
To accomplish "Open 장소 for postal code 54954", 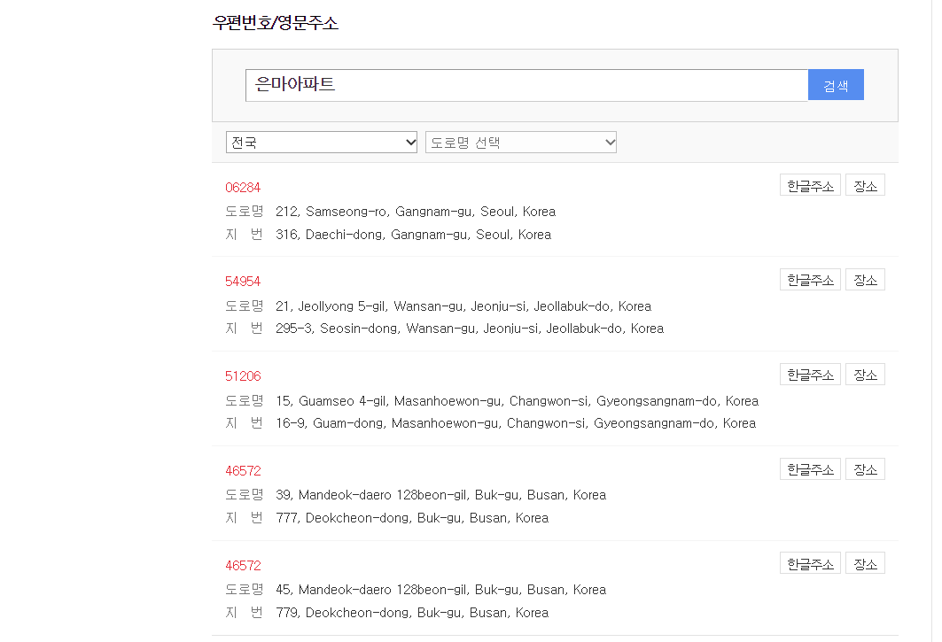I will point(865,280).
